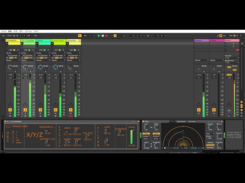This screenshot has height=183, width=245.
Task: Open the ファイル menu
Action: pos(3,31)
